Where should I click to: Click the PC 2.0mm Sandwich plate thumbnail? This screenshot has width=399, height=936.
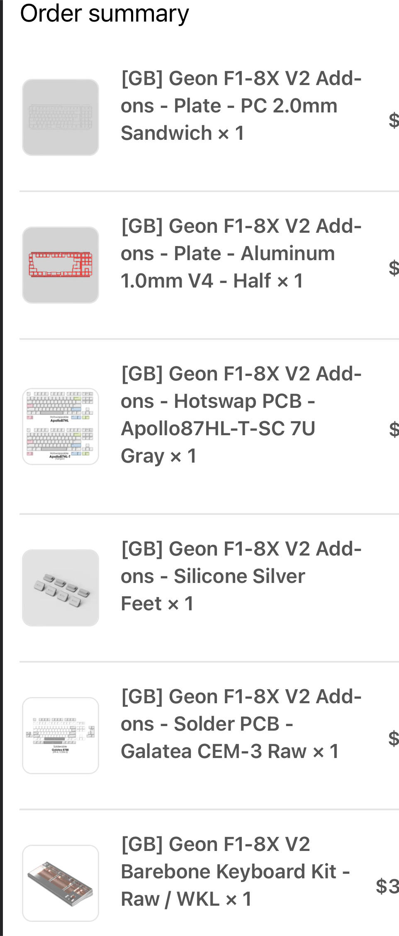coord(61,117)
